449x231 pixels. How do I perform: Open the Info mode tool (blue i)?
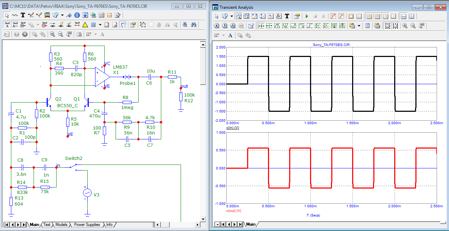pos(77,15)
